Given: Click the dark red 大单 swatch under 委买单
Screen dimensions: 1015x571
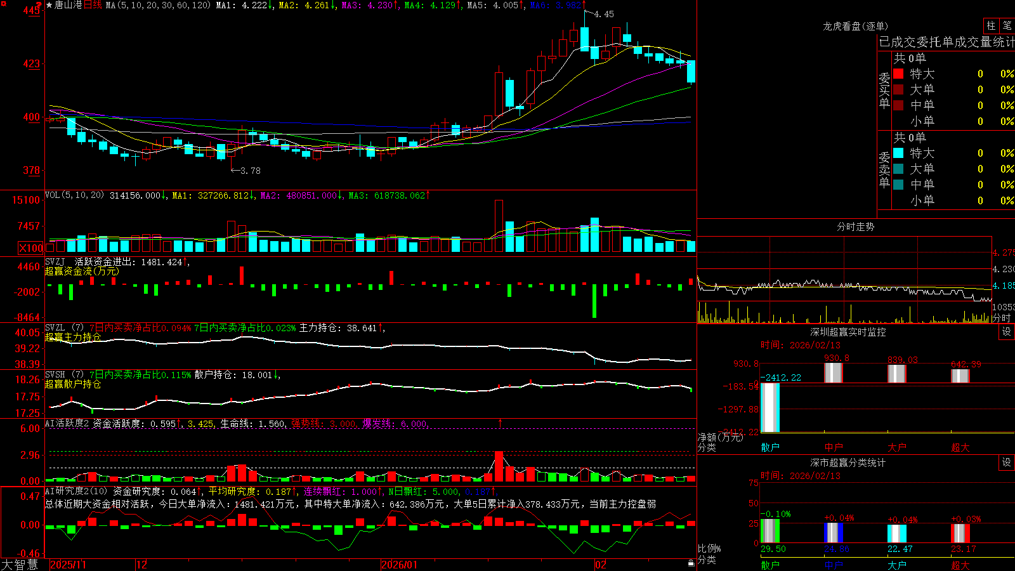Looking at the screenshot, I should click(898, 89).
